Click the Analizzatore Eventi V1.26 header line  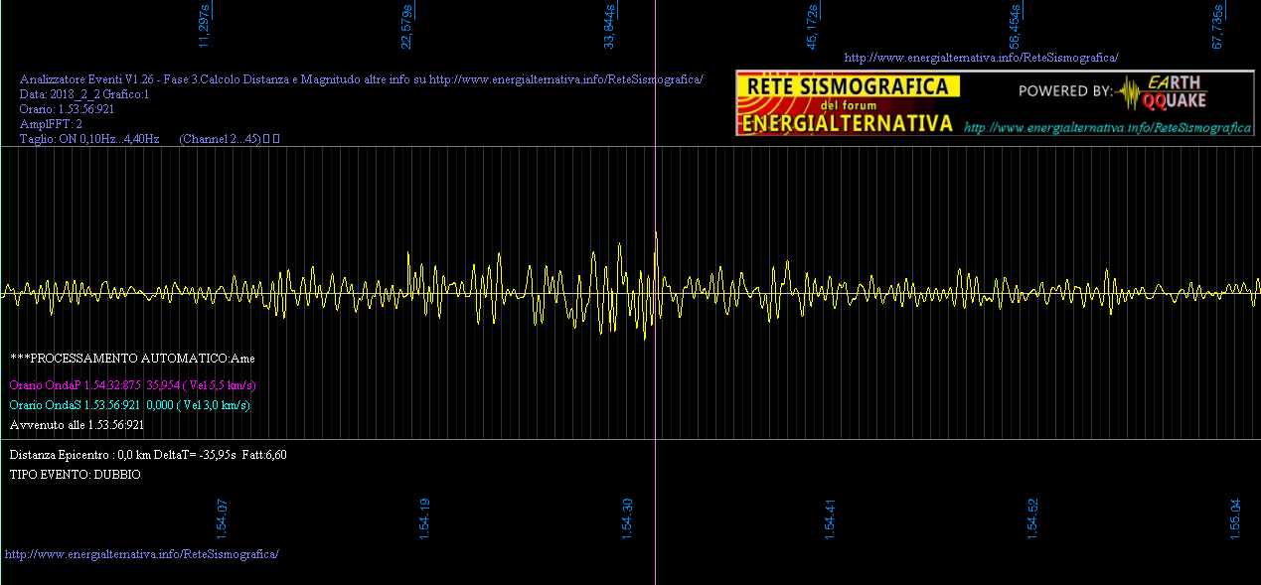362,79
